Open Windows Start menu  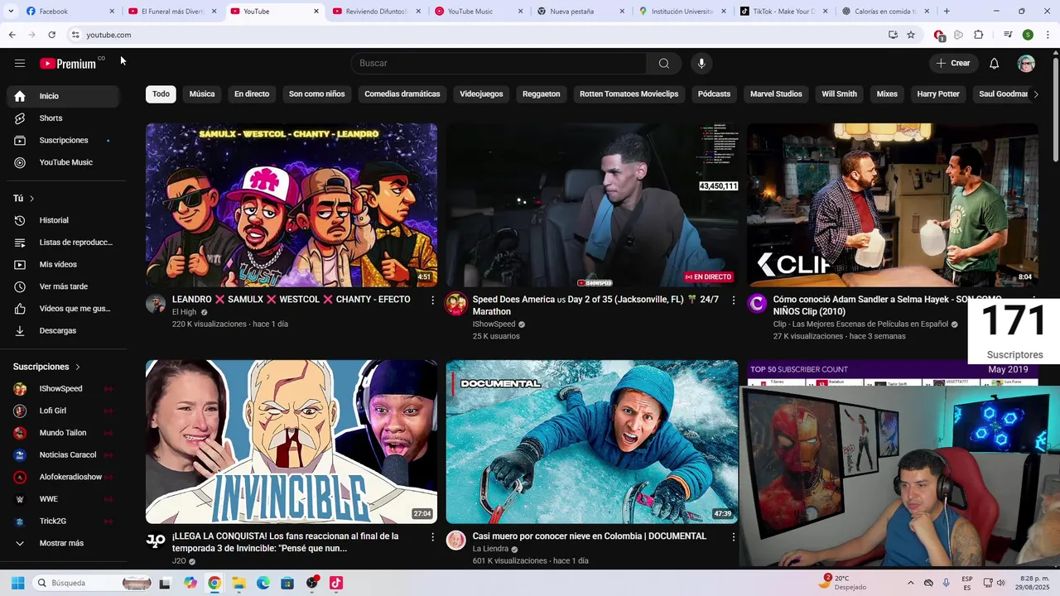pos(17,583)
